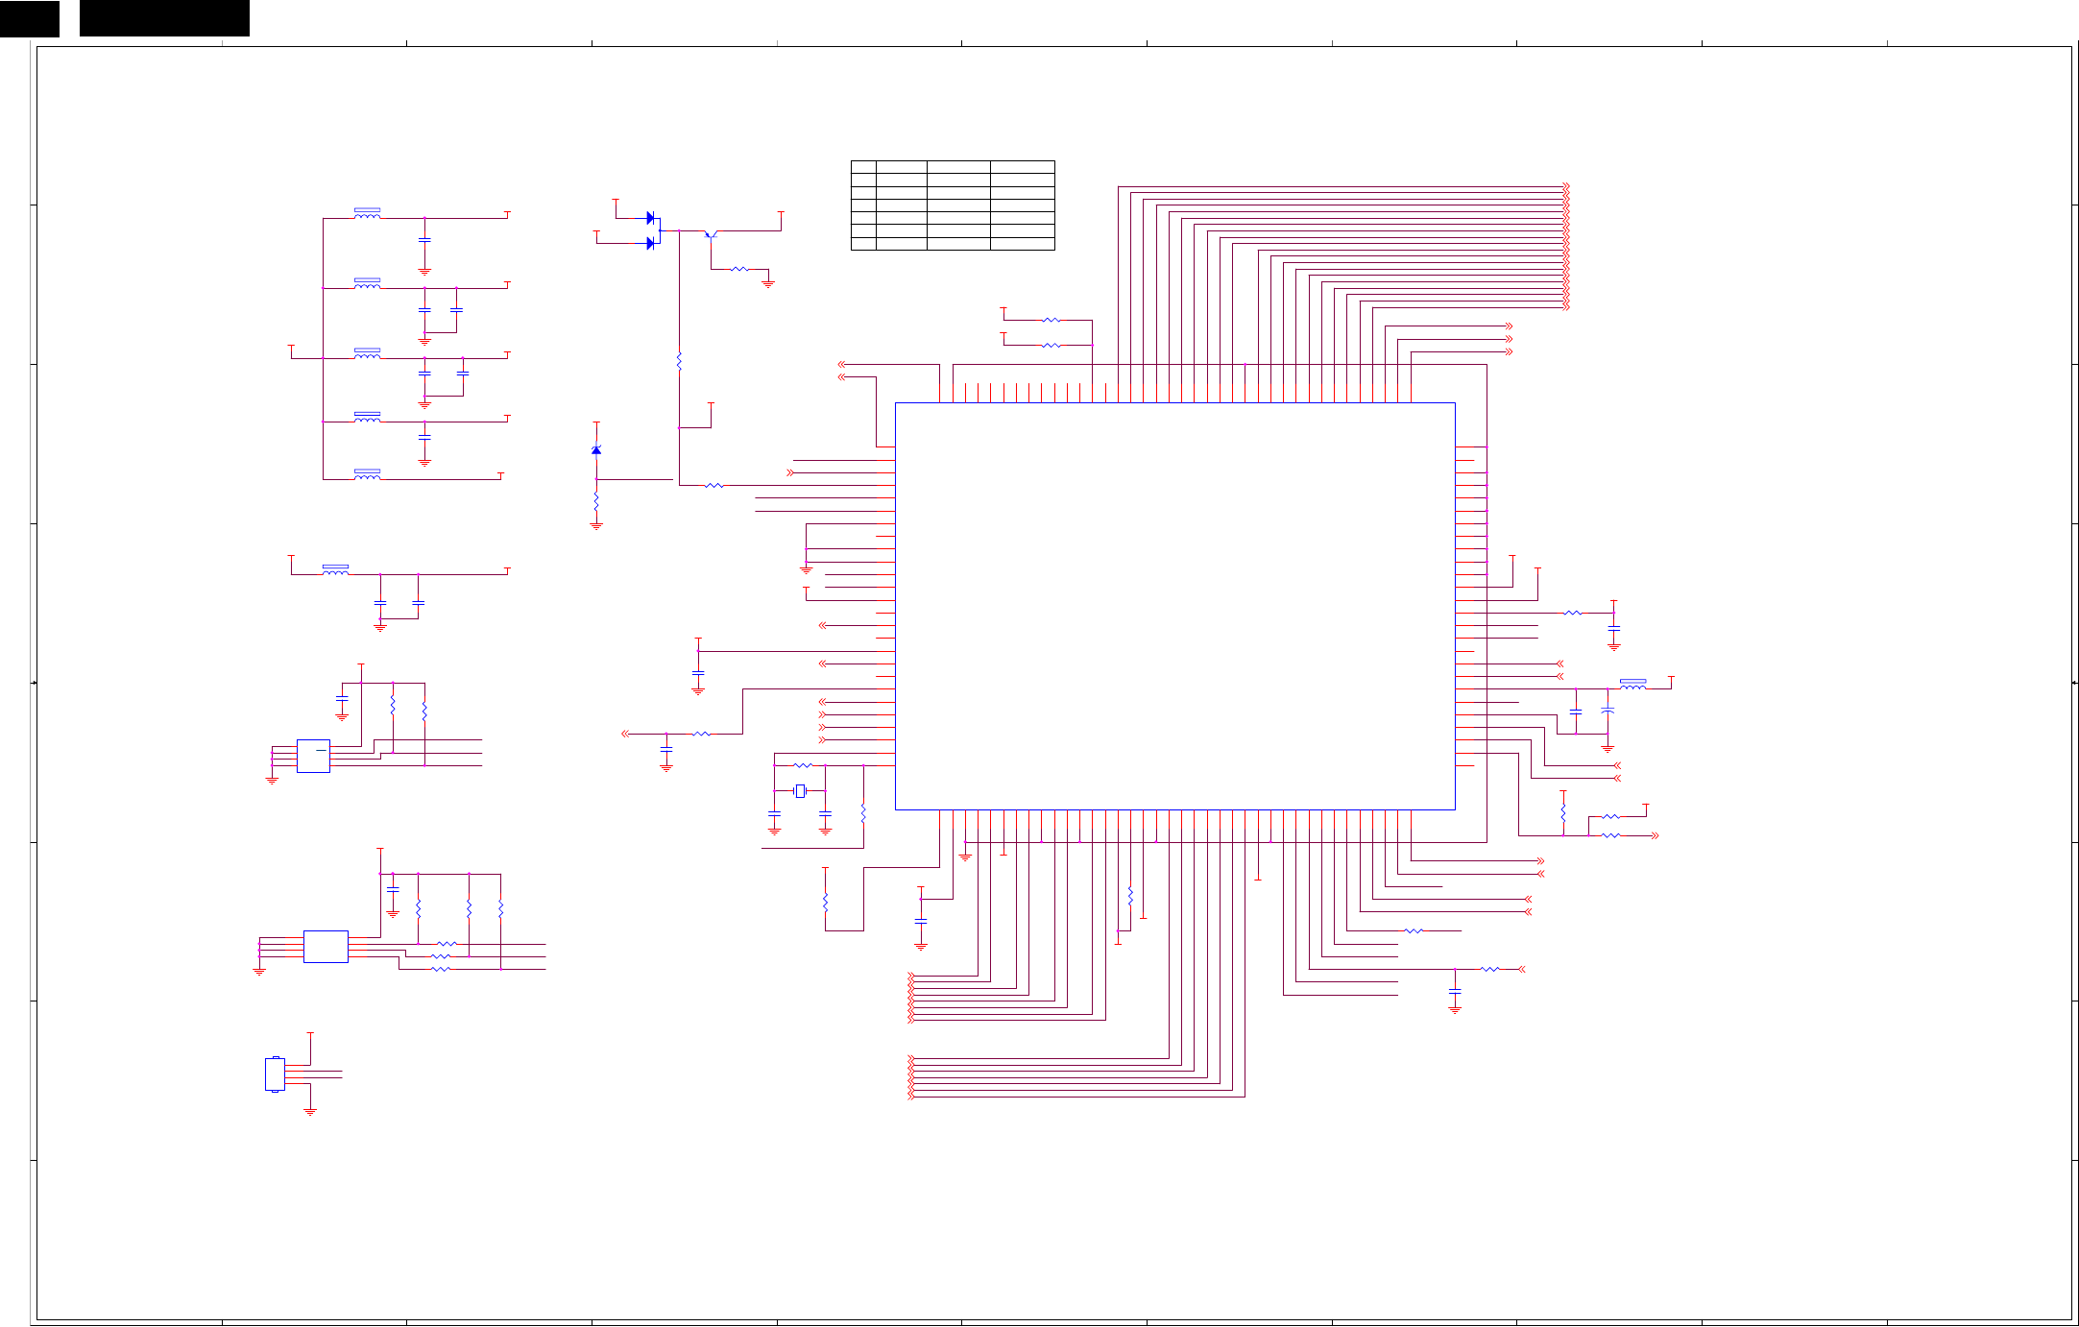Click the lower diode of the dual-diode pair

point(650,243)
